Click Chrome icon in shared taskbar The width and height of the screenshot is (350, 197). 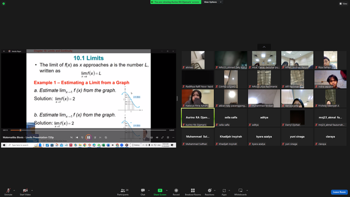pos(85,145)
